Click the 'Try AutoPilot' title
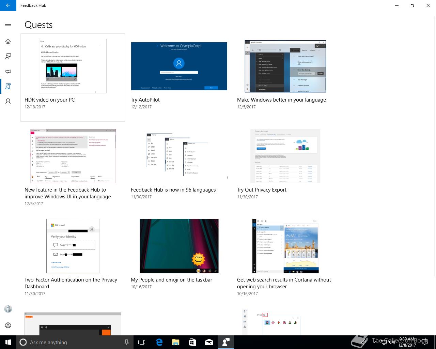The image size is (436, 349). pyautogui.click(x=145, y=100)
